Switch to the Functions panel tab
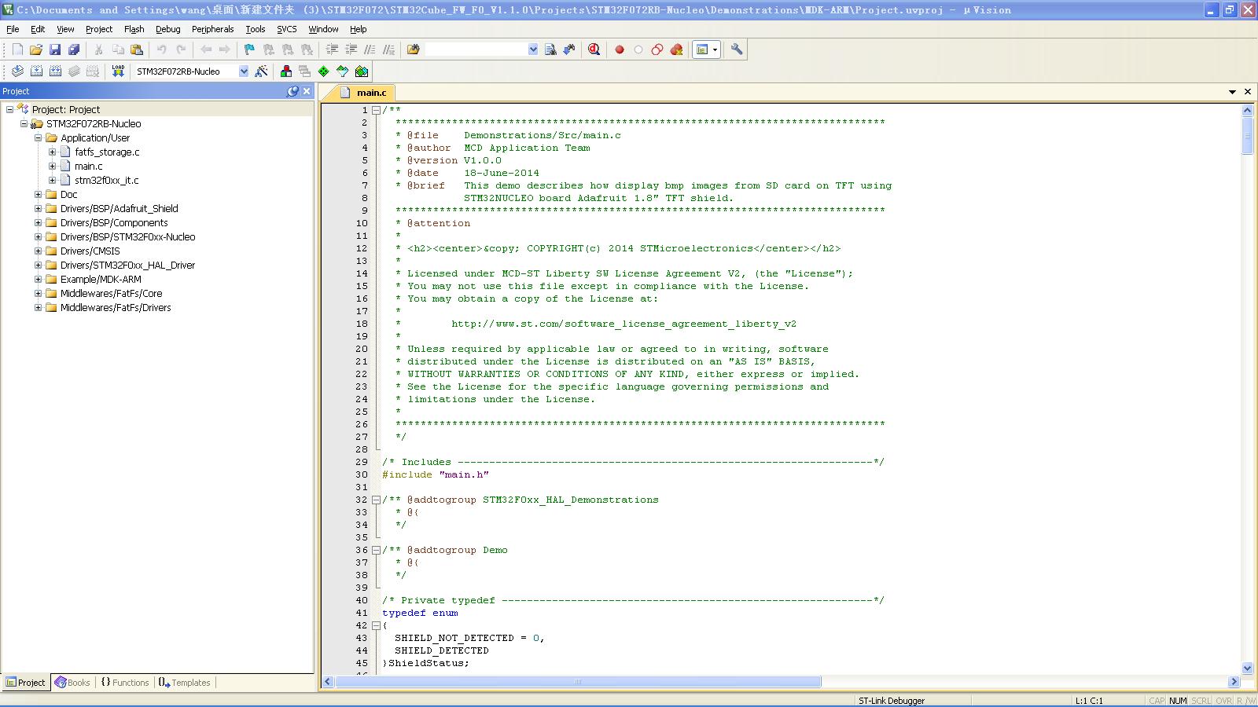Viewport: 1258px width, 707px height. pos(125,683)
